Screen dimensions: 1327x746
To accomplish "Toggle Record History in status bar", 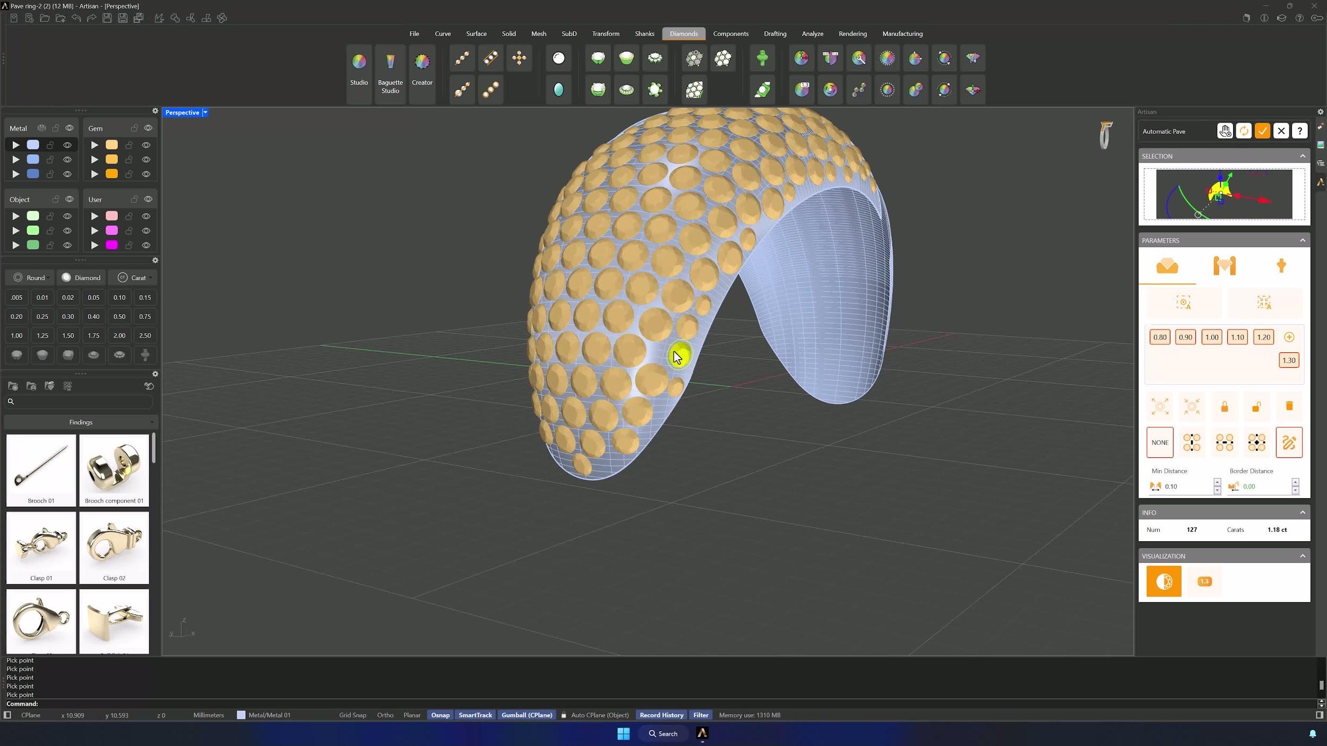I will coord(661,715).
